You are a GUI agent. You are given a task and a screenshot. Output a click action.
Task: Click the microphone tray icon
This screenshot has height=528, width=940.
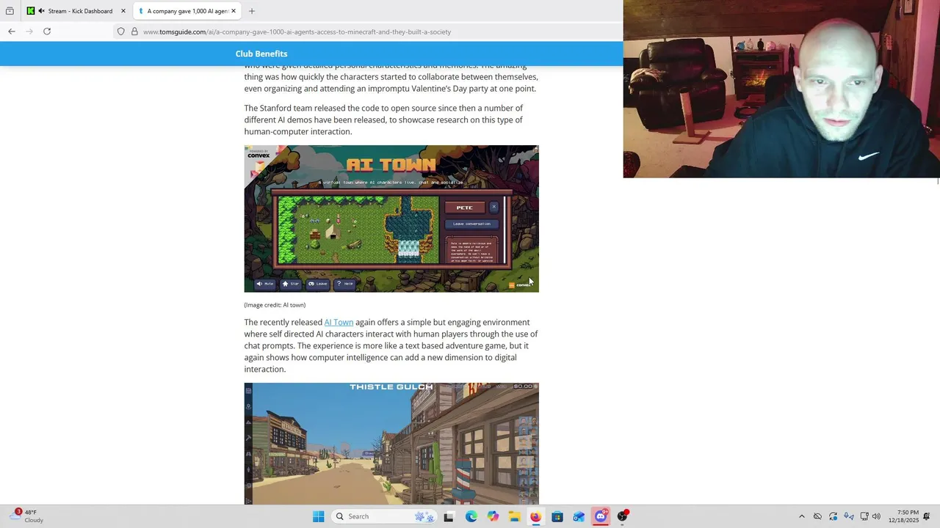pos(849,516)
